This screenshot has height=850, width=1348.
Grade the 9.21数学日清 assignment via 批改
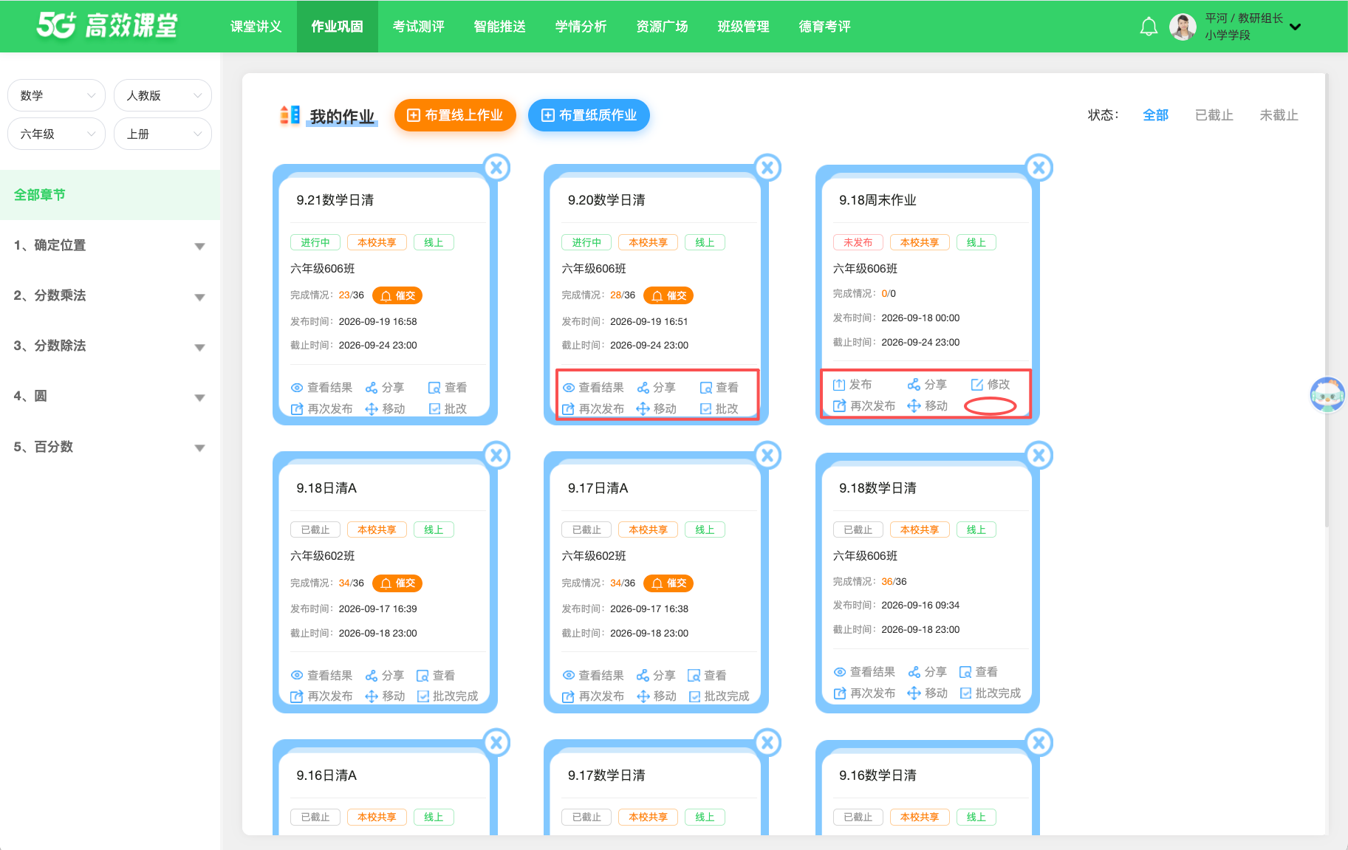point(448,409)
